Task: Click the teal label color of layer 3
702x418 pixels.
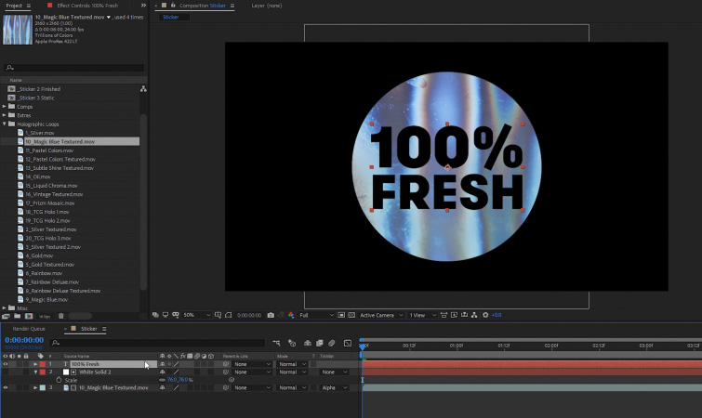Action: [x=43, y=387]
